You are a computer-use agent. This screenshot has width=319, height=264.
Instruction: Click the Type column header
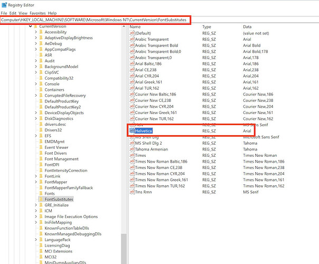(207, 27)
